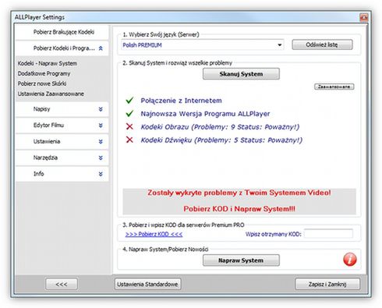Click the small Zaawansowane button
Viewport: 382px width, 308px height.
click(334, 87)
